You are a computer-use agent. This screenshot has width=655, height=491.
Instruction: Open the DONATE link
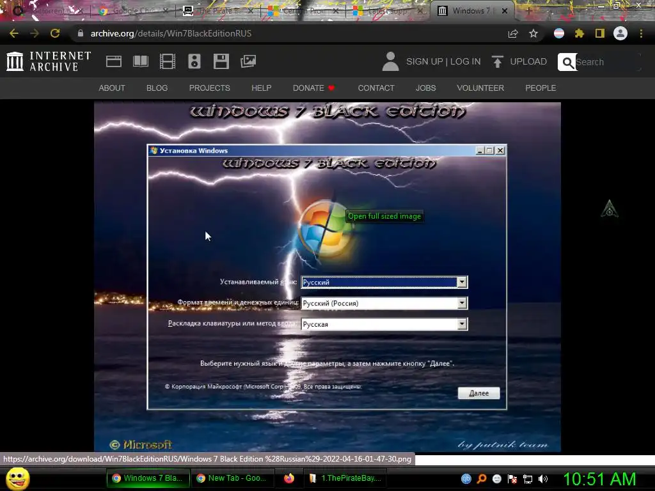[x=313, y=88]
